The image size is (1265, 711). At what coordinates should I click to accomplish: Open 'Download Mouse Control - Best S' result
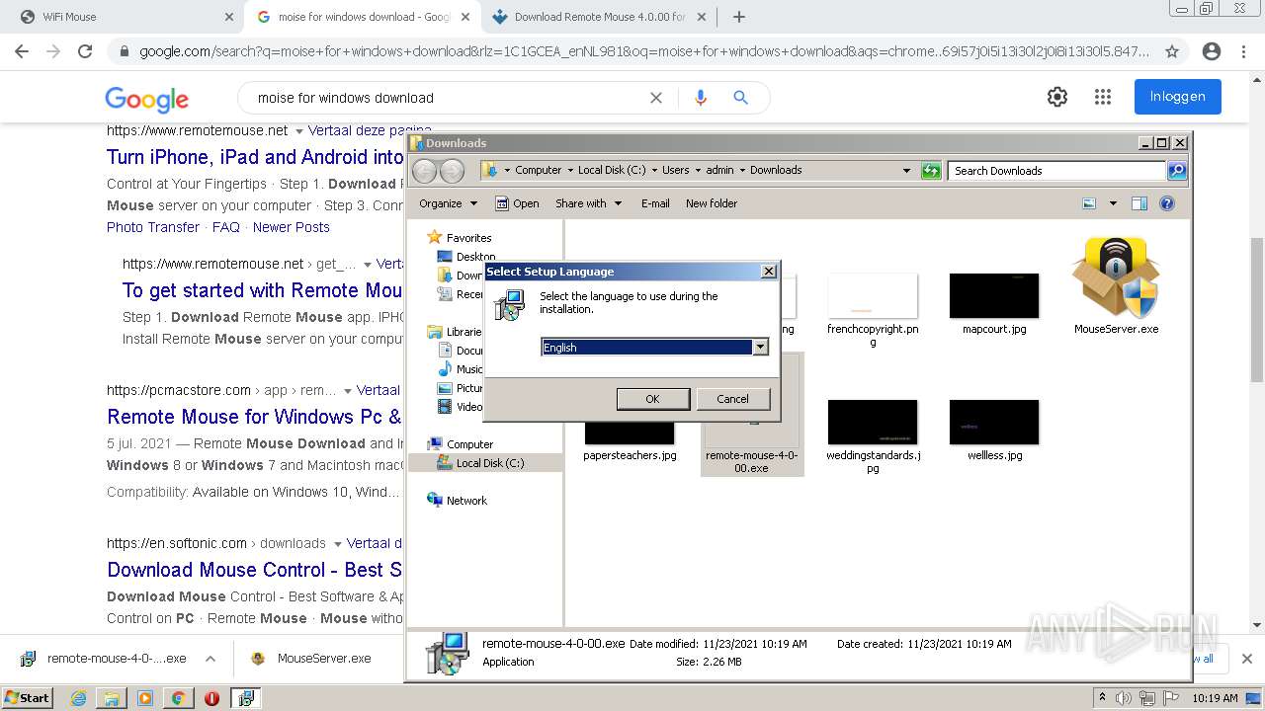coord(254,570)
